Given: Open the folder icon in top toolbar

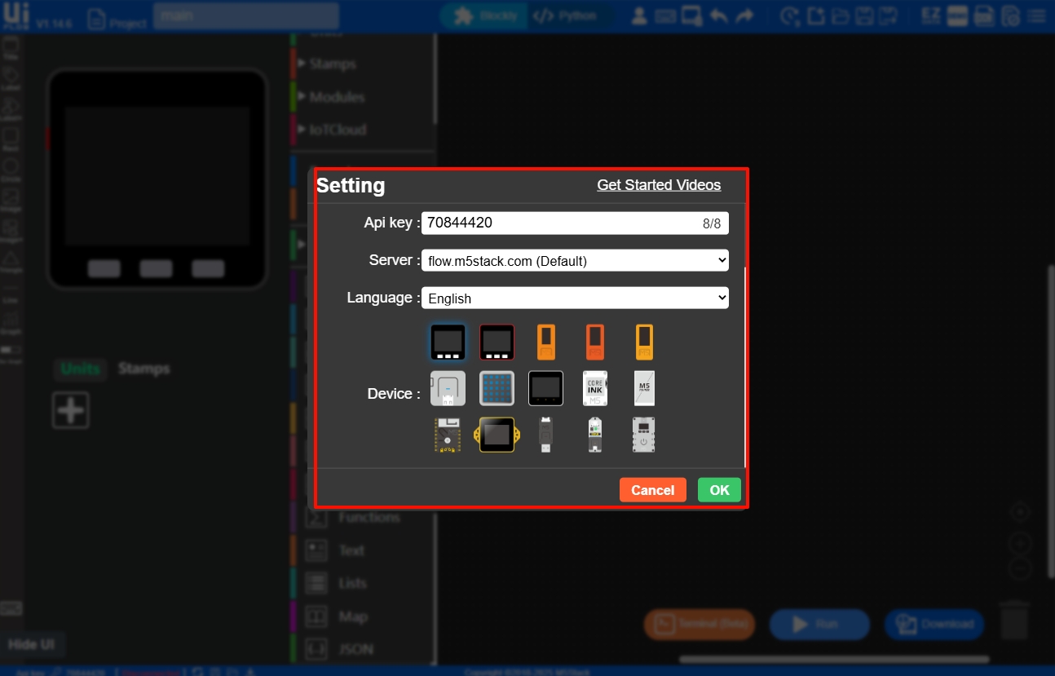Looking at the screenshot, I should click(840, 15).
